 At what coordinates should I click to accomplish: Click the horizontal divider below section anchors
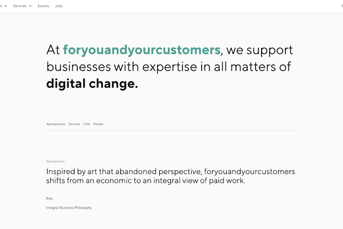(171, 130)
